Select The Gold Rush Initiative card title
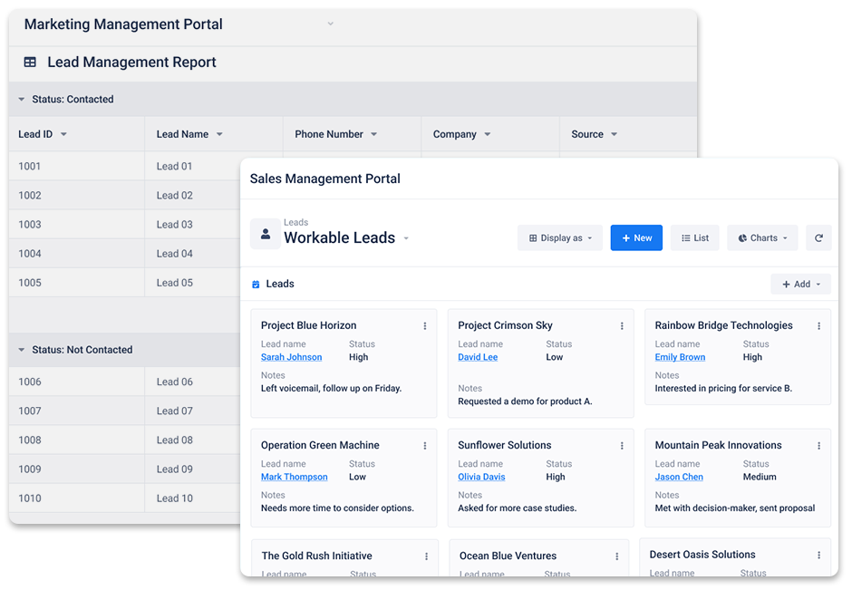This screenshot has width=852, height=590. pos(317,556)
